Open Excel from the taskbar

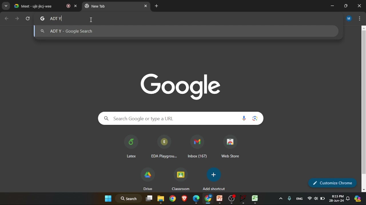click(255, 199)
